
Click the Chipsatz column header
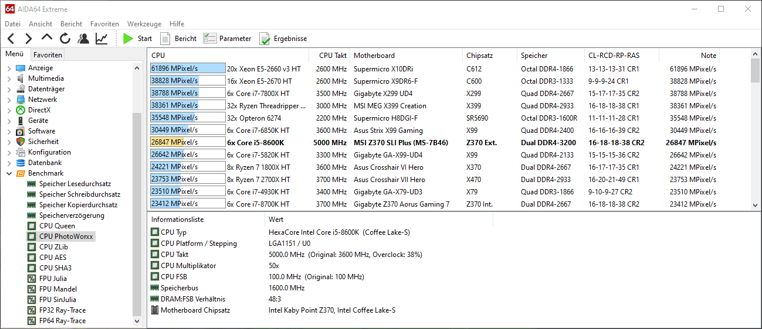pos(490,56)
